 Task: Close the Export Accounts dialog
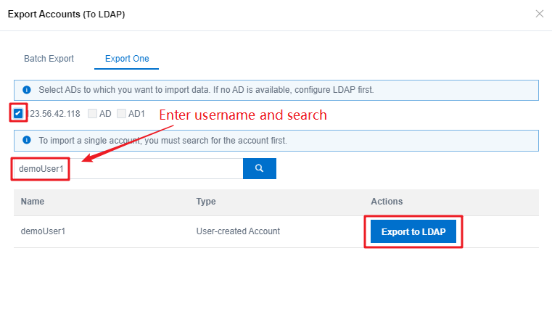tap(540, 14)
